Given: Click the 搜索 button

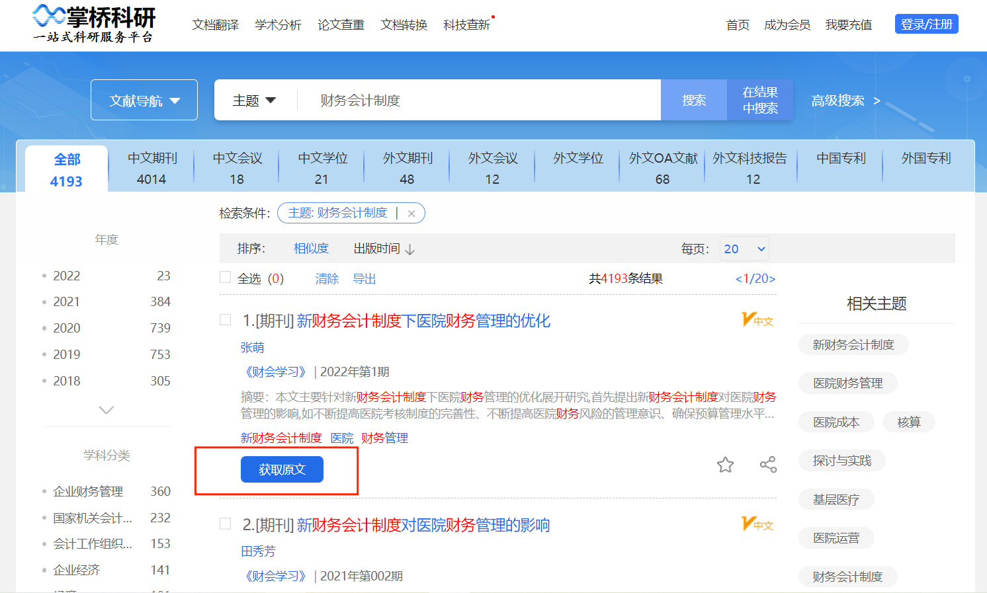Looking at the screenshot, I should pyautogui.click(x=694, y=100).
